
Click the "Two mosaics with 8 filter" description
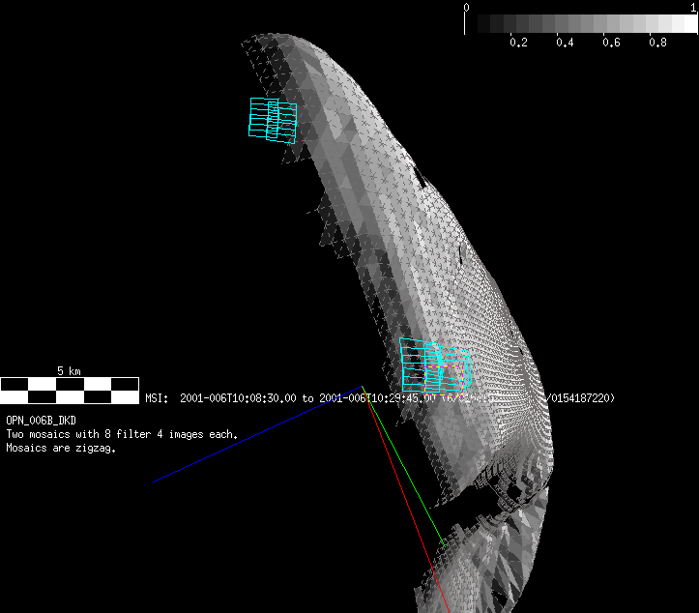pos(122,434)
